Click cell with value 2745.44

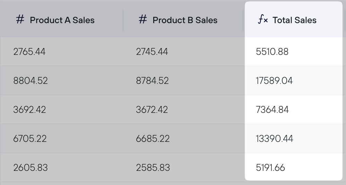[183, 52]
